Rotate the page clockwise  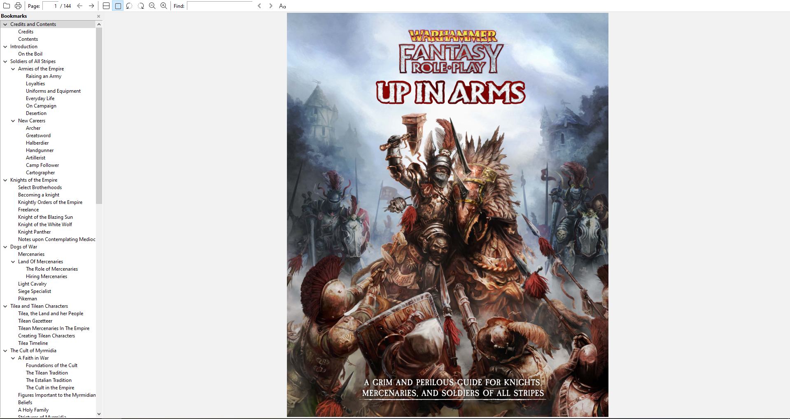coord(141,6)
